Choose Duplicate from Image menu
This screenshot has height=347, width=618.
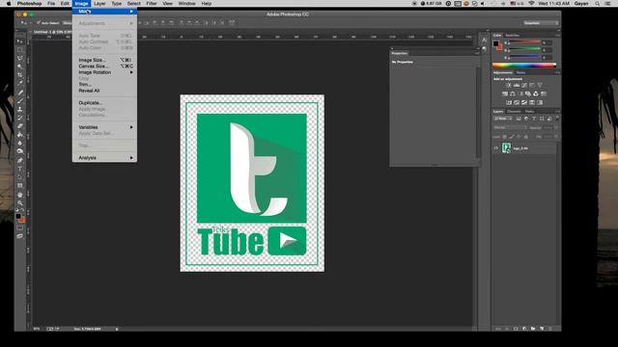click(104, 103)
